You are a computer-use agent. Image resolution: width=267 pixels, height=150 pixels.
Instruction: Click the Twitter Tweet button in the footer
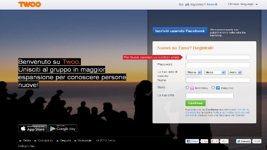244,141
